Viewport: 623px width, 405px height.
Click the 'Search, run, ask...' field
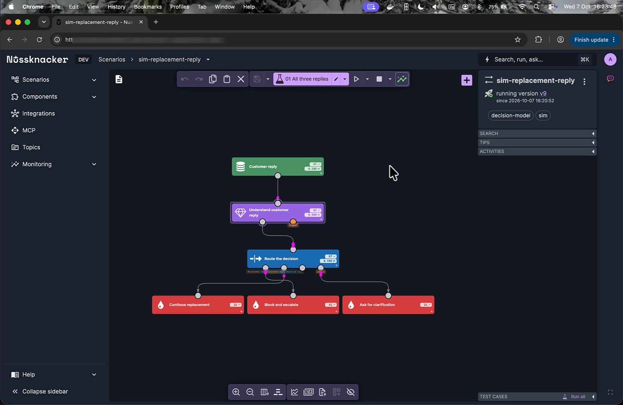tap(536, 59)
